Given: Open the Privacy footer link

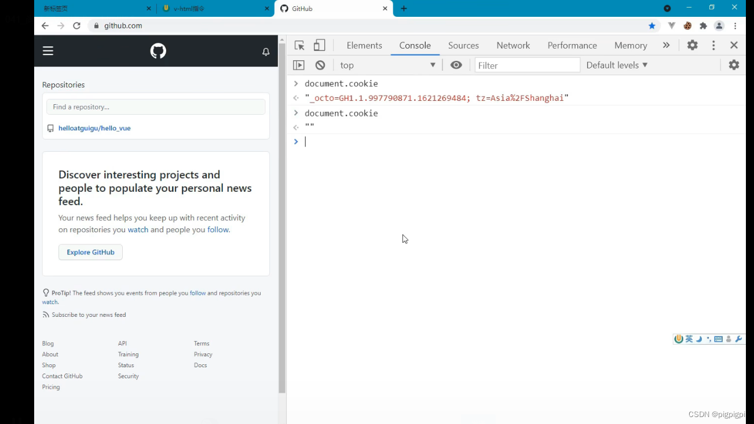Looking at the screenshot, I should [203, 354].
